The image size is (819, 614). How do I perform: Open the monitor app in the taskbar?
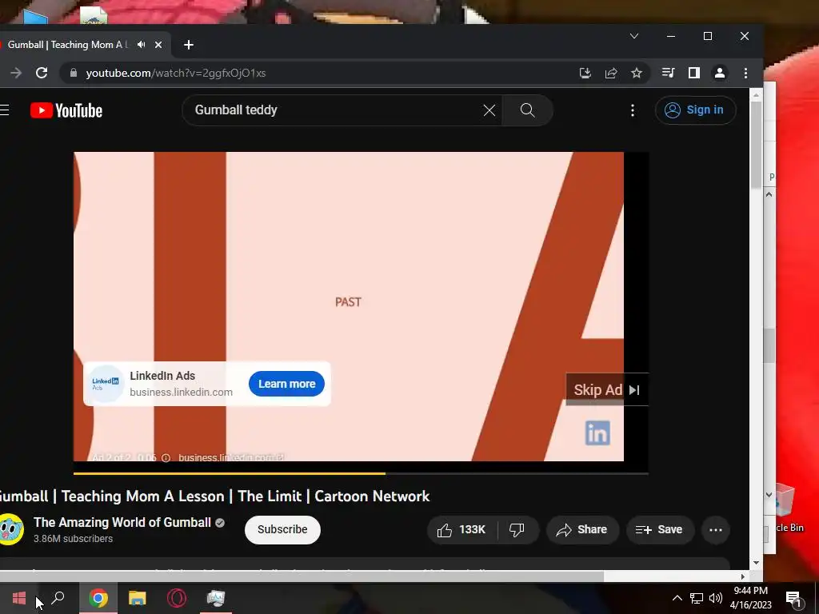click(216, 598)
